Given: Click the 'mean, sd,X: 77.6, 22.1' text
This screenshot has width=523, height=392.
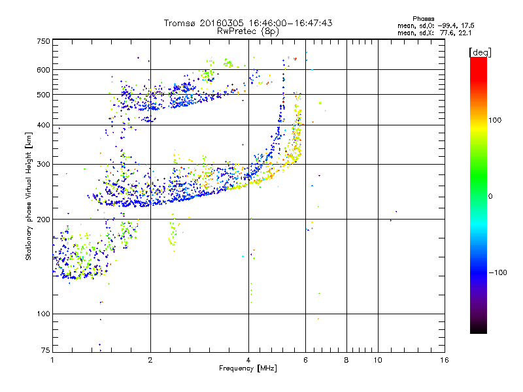Looking at the screenshot, I should pos(435,33).
